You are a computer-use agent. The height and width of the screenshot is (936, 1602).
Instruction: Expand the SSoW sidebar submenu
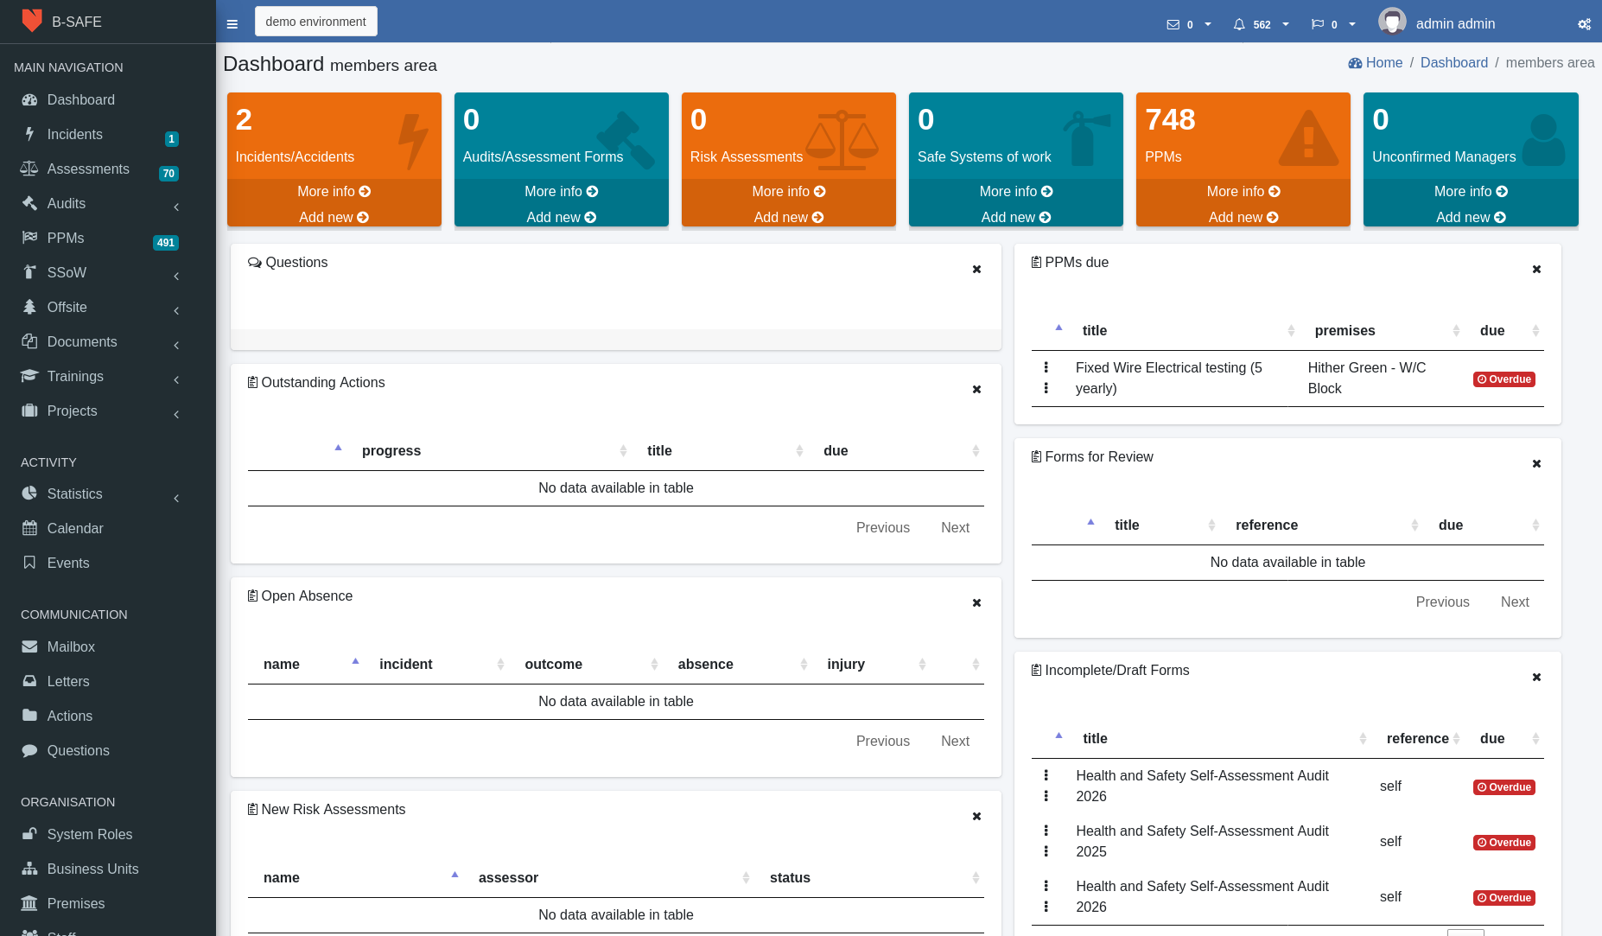point(176,276)
